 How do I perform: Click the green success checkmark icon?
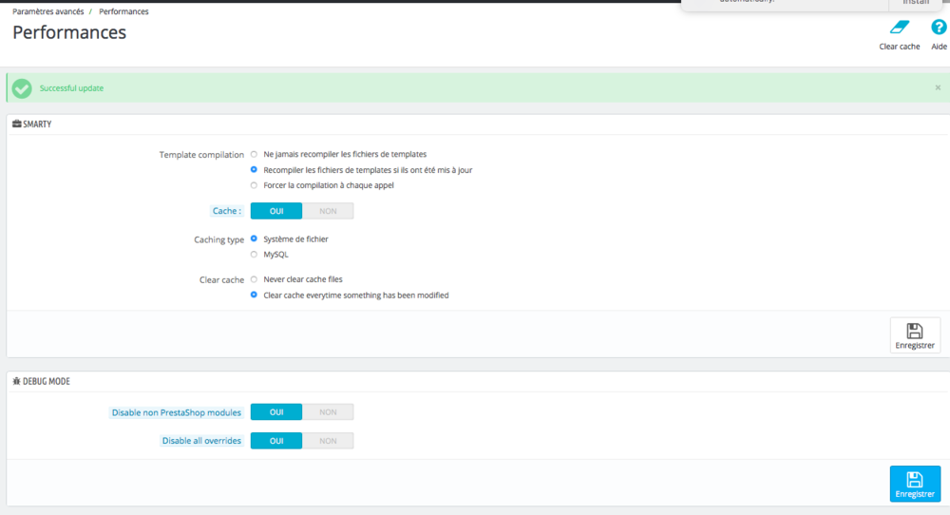22,88
